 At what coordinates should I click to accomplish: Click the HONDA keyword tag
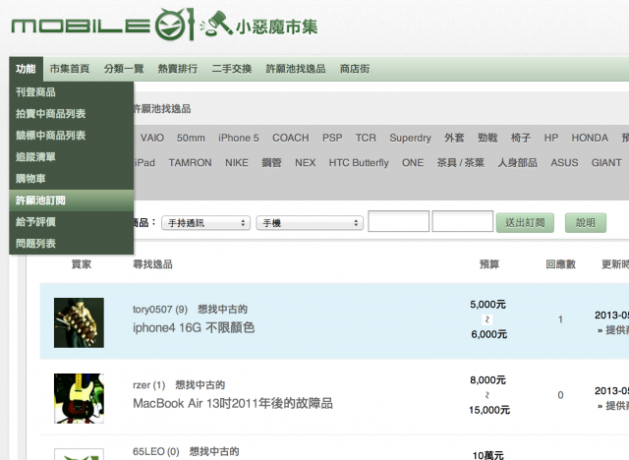click(x=590, y=138)
